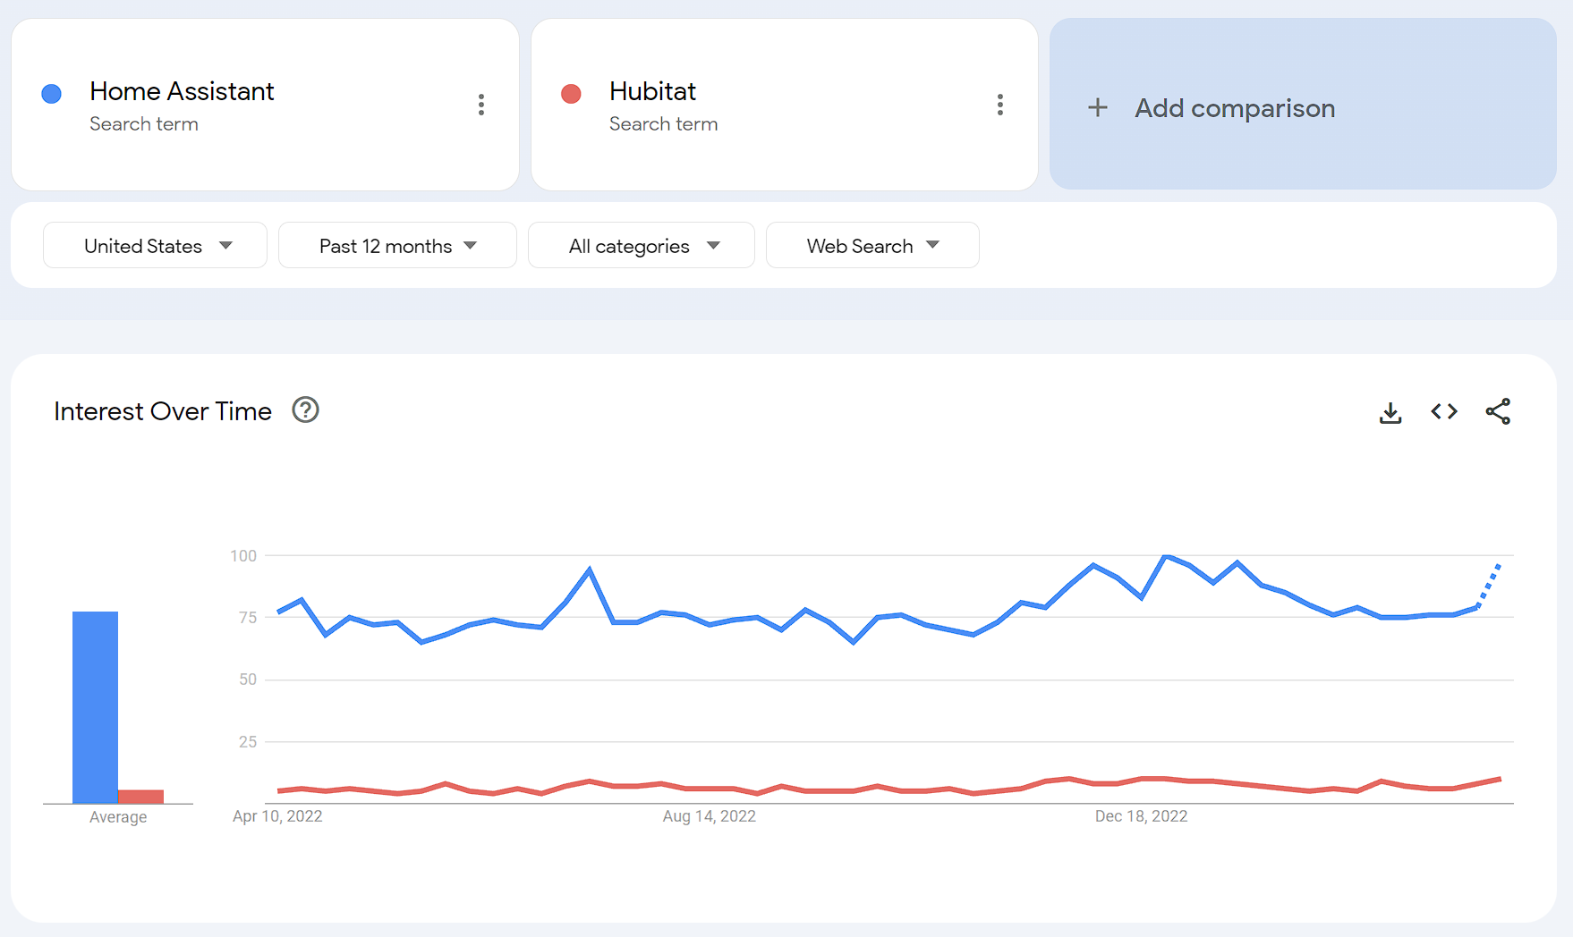Open options menu for Home Assistant search term
1573x937 pixels.
click(481, 105)
